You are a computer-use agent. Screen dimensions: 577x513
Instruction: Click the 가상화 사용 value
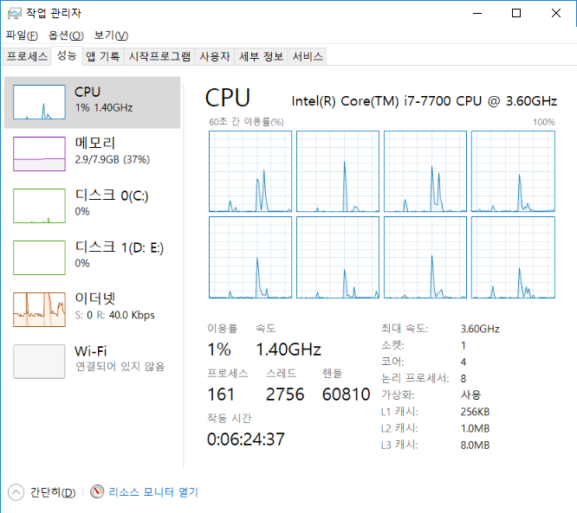pyautogui.click(x=470, y=395)
